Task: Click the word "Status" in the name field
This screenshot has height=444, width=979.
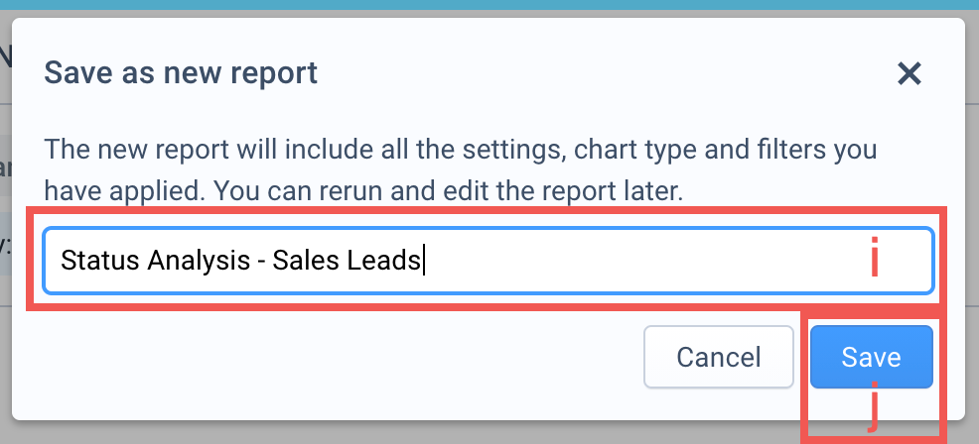Action: [100, 261]
